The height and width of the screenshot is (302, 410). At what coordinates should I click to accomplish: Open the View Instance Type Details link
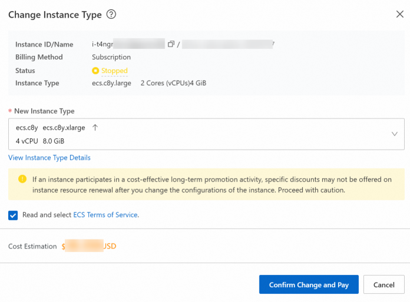[49, 158]
